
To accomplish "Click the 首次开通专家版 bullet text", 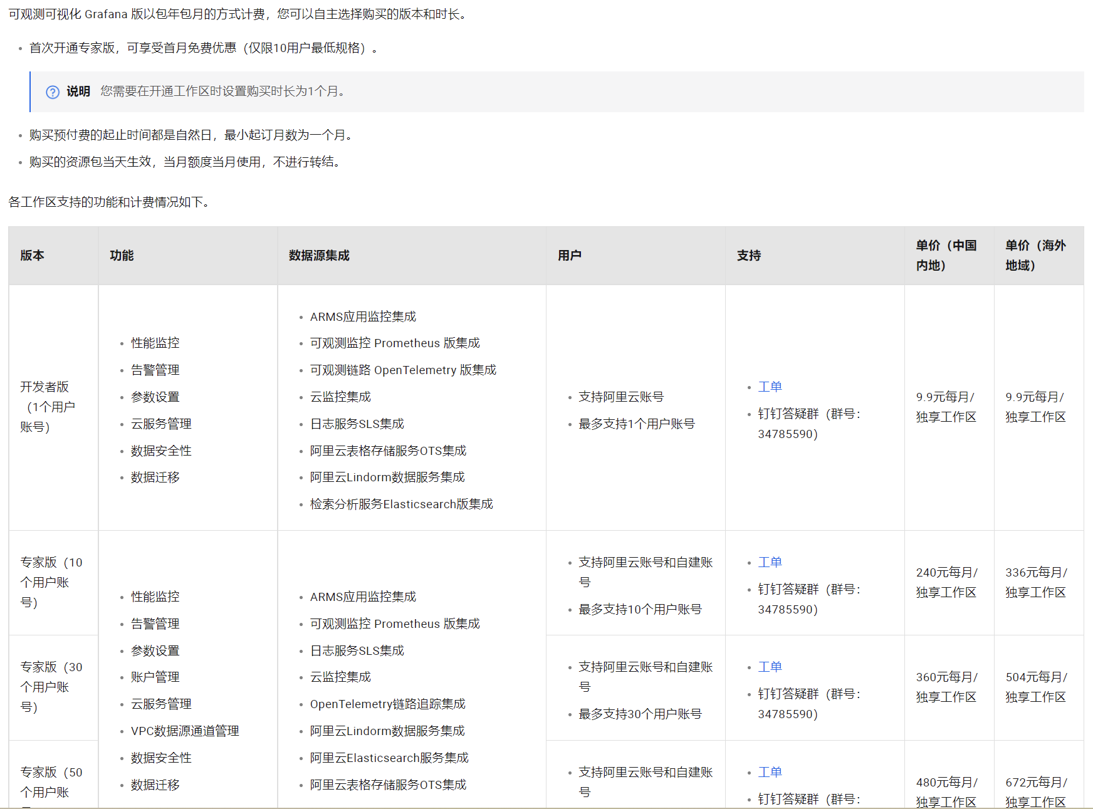I will [204, 48].
